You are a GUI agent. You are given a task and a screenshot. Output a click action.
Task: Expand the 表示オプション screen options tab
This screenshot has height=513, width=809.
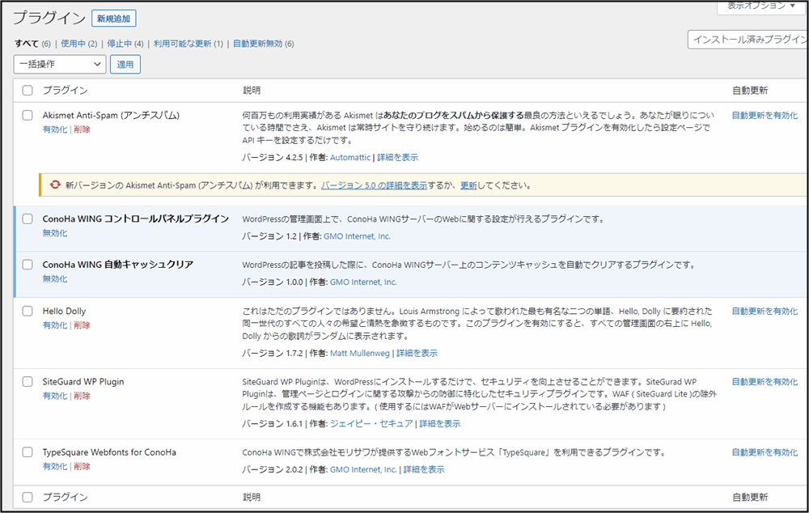[761, 6]
